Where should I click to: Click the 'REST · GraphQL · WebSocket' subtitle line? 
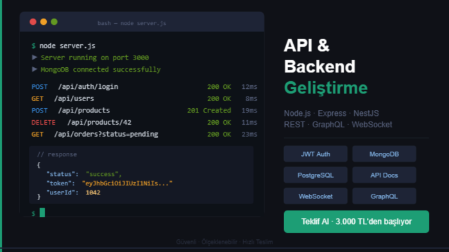338,125
